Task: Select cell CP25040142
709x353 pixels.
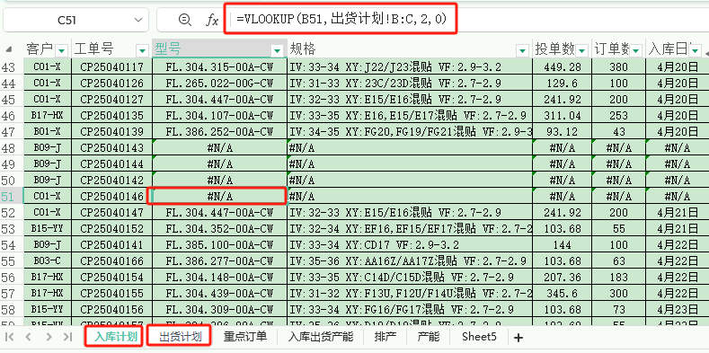Action: point(111,180)
